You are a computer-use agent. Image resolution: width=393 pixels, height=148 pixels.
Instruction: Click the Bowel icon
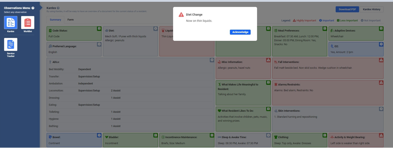[x=50, y=137]
